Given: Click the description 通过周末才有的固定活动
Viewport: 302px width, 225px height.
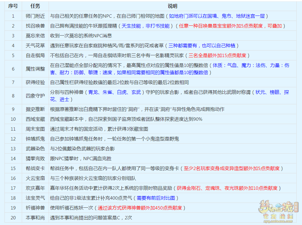Looking at the screenshot, I should pos(99,129).
